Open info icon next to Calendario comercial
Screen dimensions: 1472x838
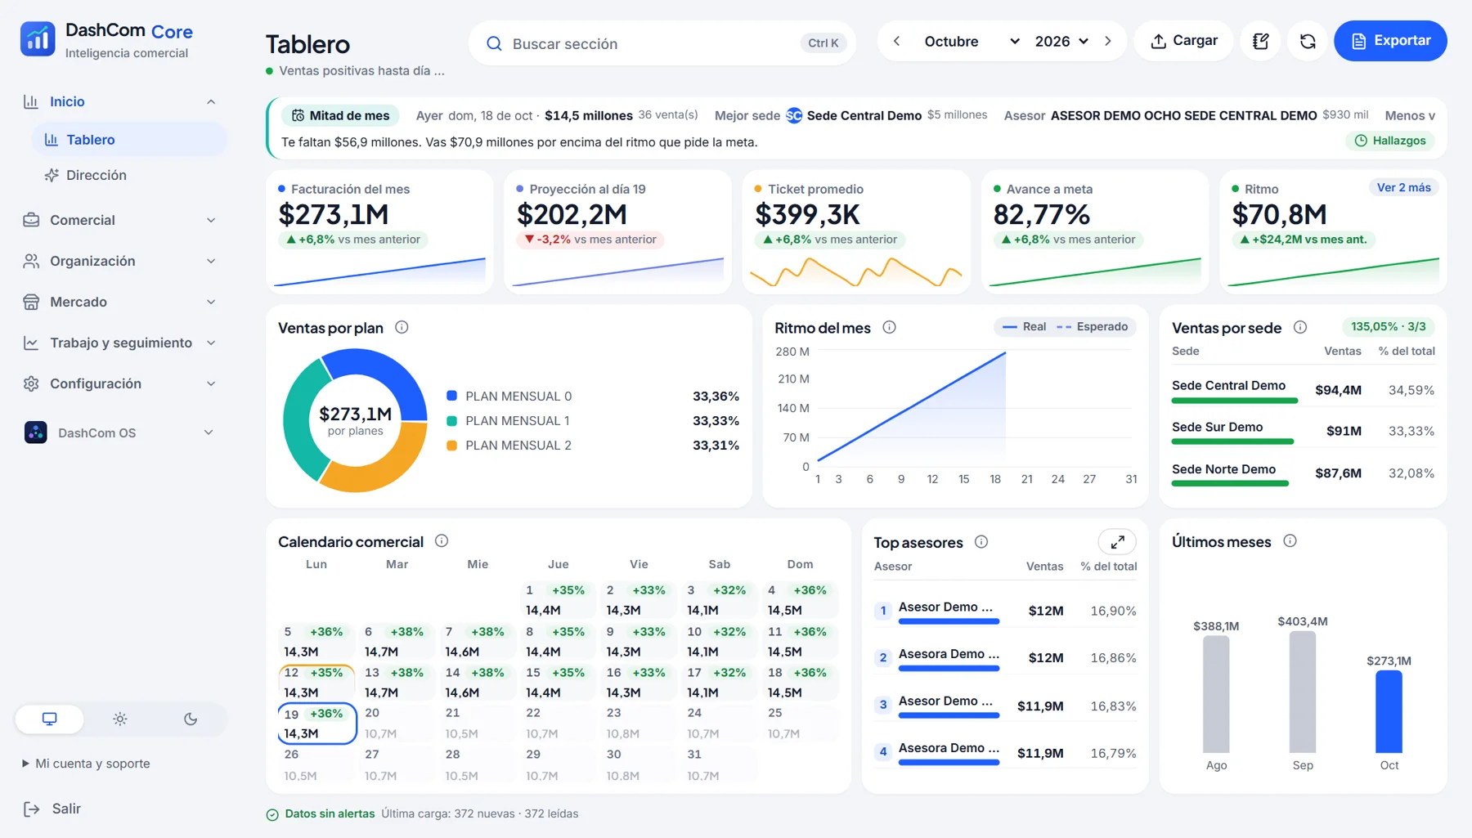442,540
